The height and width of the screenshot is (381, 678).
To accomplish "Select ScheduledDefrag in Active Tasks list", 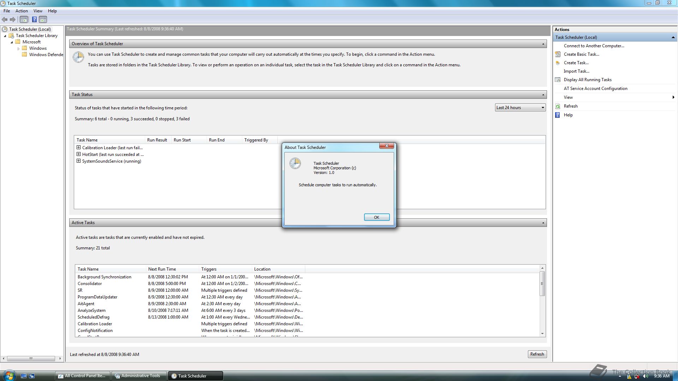I will pyautogui.click(x=94, y=317).
